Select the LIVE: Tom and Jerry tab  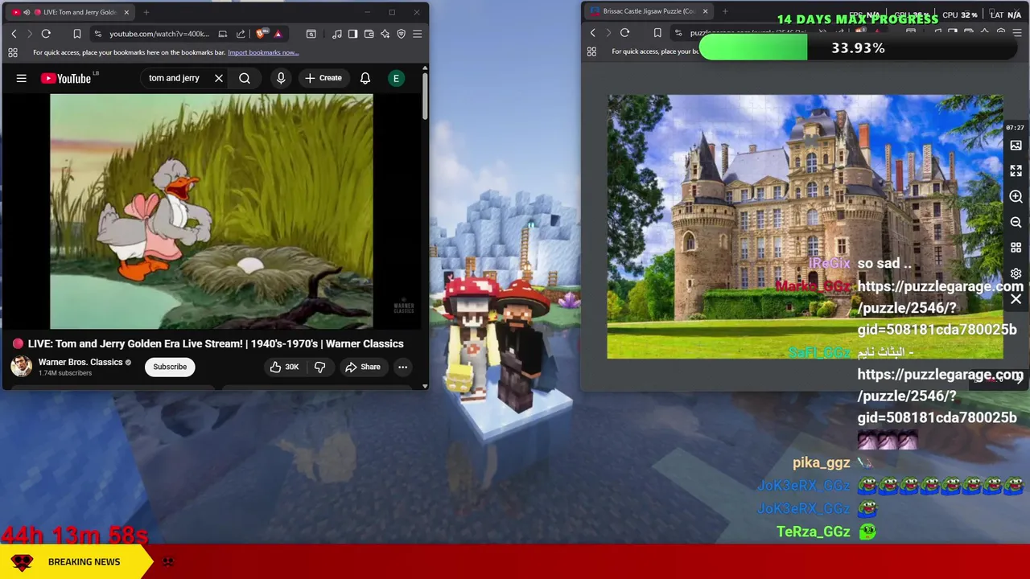(x=71, y=12)
